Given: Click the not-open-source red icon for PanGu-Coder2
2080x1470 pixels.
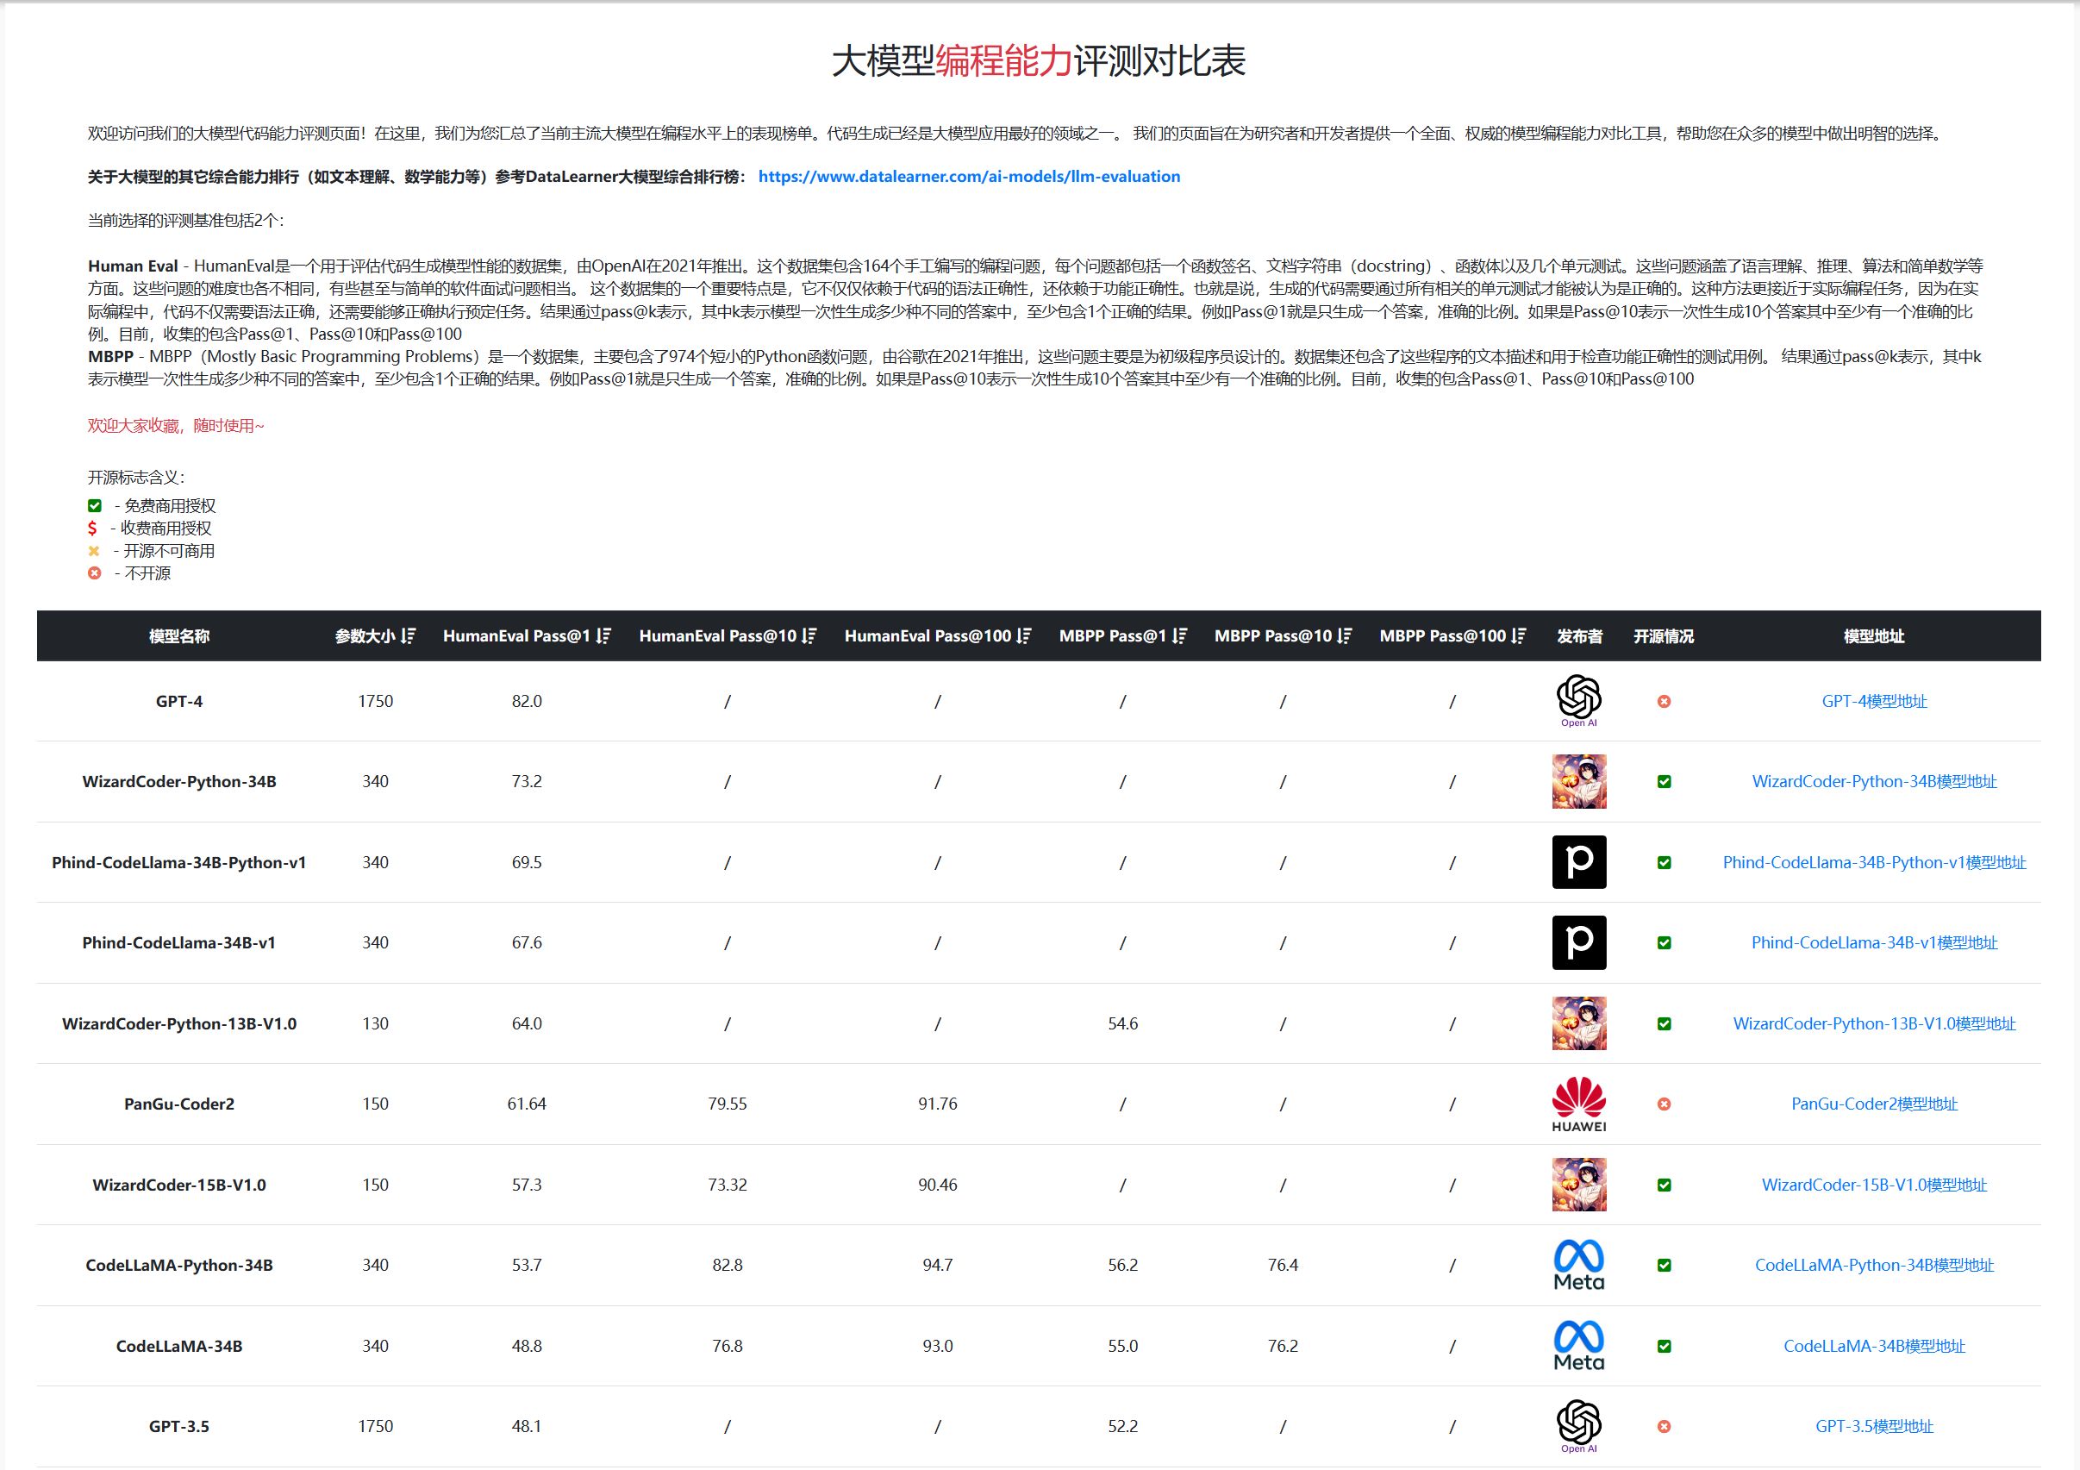Looking at the screenshot, I should 1664,1104.
